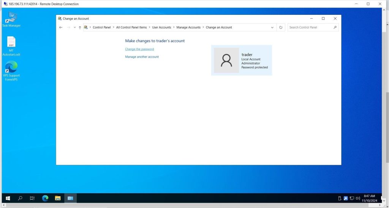Maximize the Change an Account window

323,19
